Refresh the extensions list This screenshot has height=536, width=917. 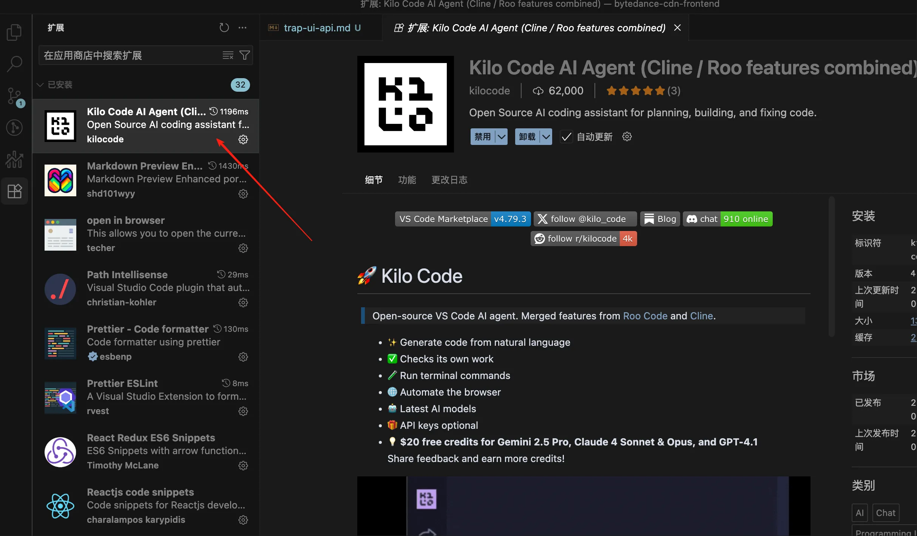click(224, 28)
